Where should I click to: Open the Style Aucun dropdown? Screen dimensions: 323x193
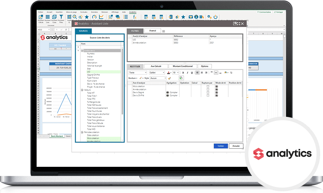[x=158, y=78]
